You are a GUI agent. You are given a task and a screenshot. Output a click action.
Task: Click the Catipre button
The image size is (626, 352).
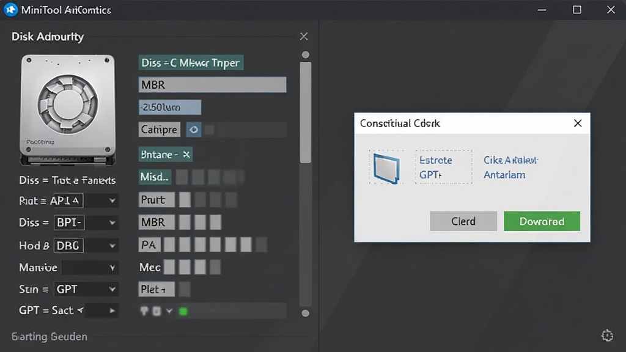point(159,130)
